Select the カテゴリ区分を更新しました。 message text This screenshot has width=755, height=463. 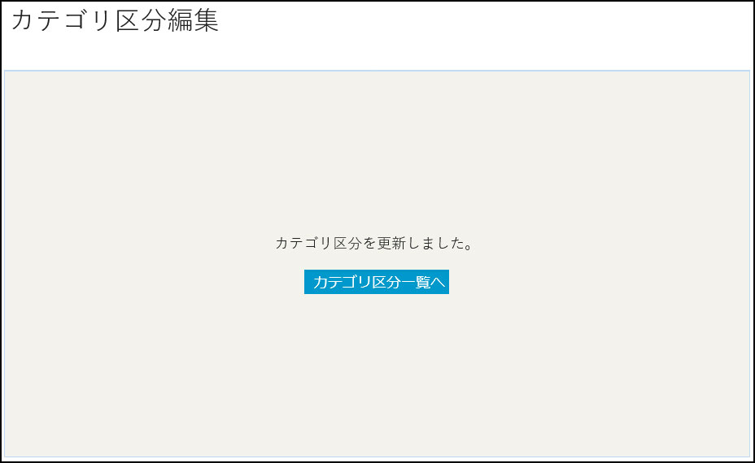(374, 244)
